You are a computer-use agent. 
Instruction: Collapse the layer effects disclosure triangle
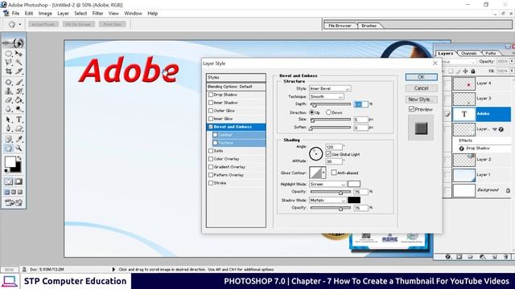pos(495,129)
